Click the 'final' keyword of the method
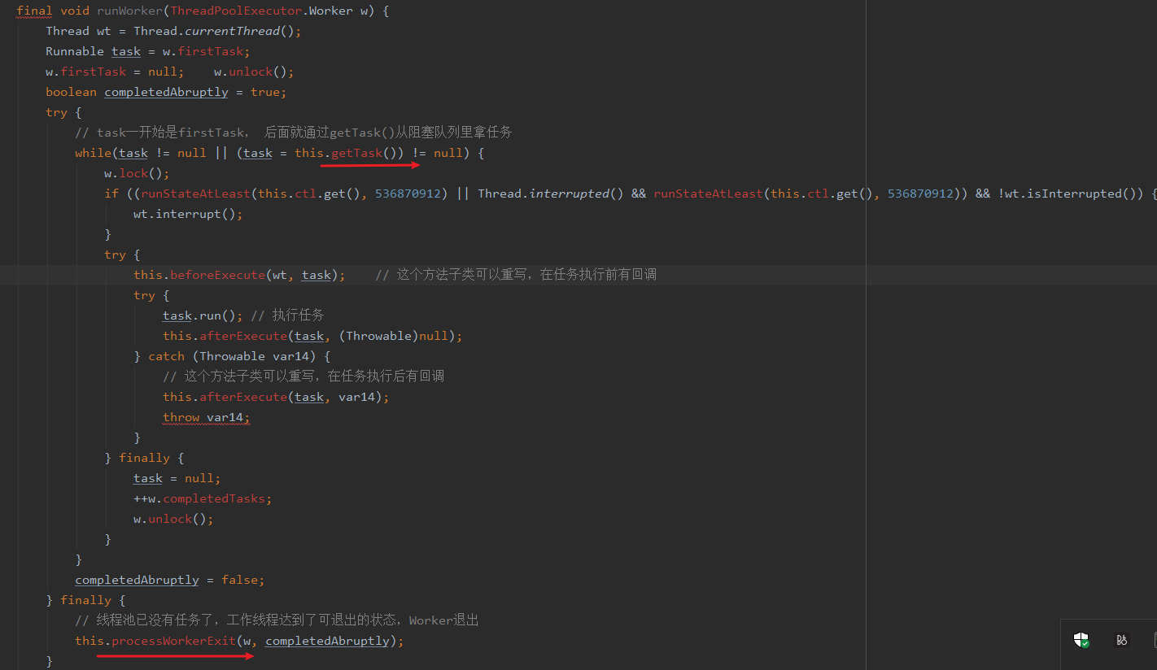The width and height of the screenshot is (1157, 670). click(34, 11)
